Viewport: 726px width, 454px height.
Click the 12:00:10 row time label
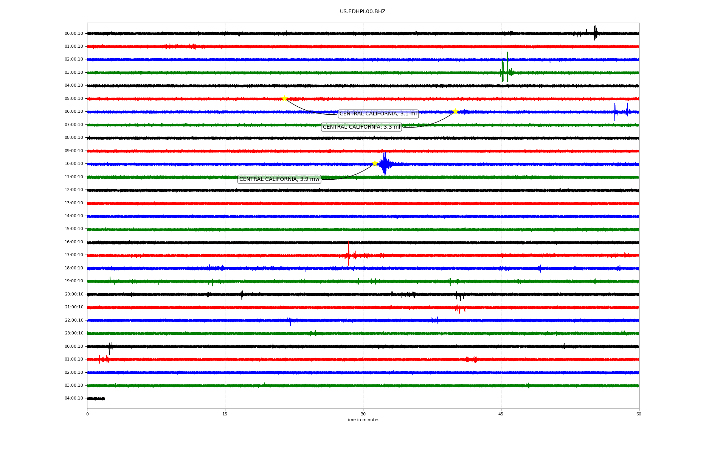74,190
